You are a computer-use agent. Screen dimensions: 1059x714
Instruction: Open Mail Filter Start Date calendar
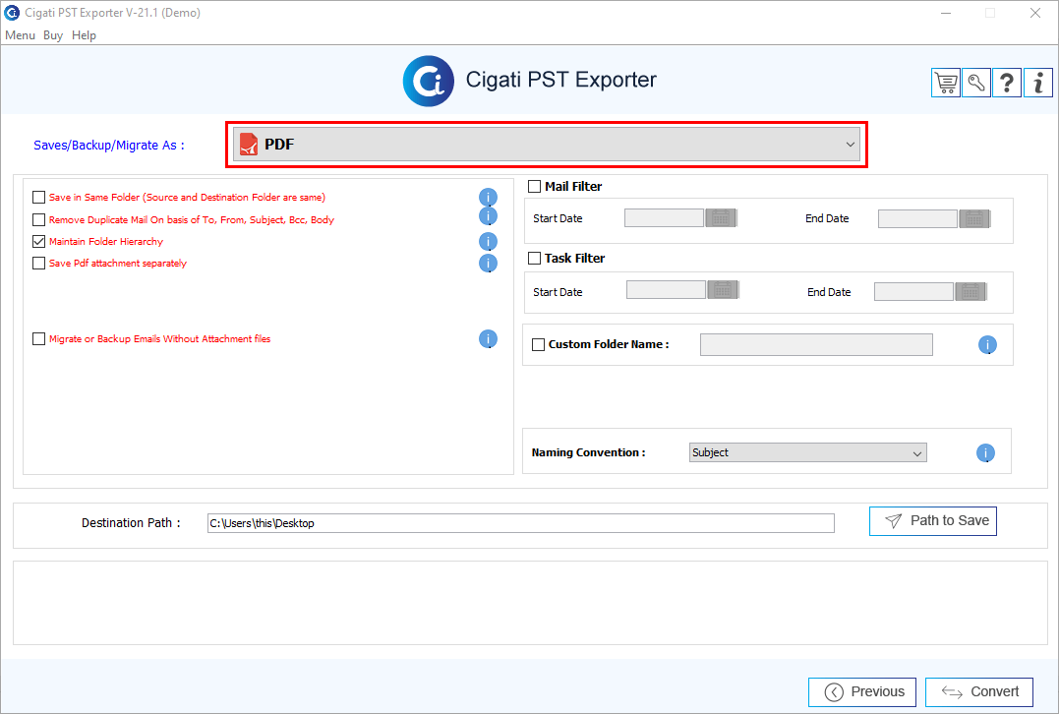722,218
